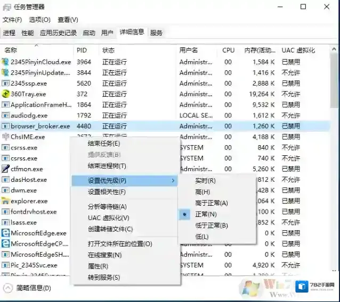Switch to the 进程 tab
340x302 pixels.
click(9, 33)
